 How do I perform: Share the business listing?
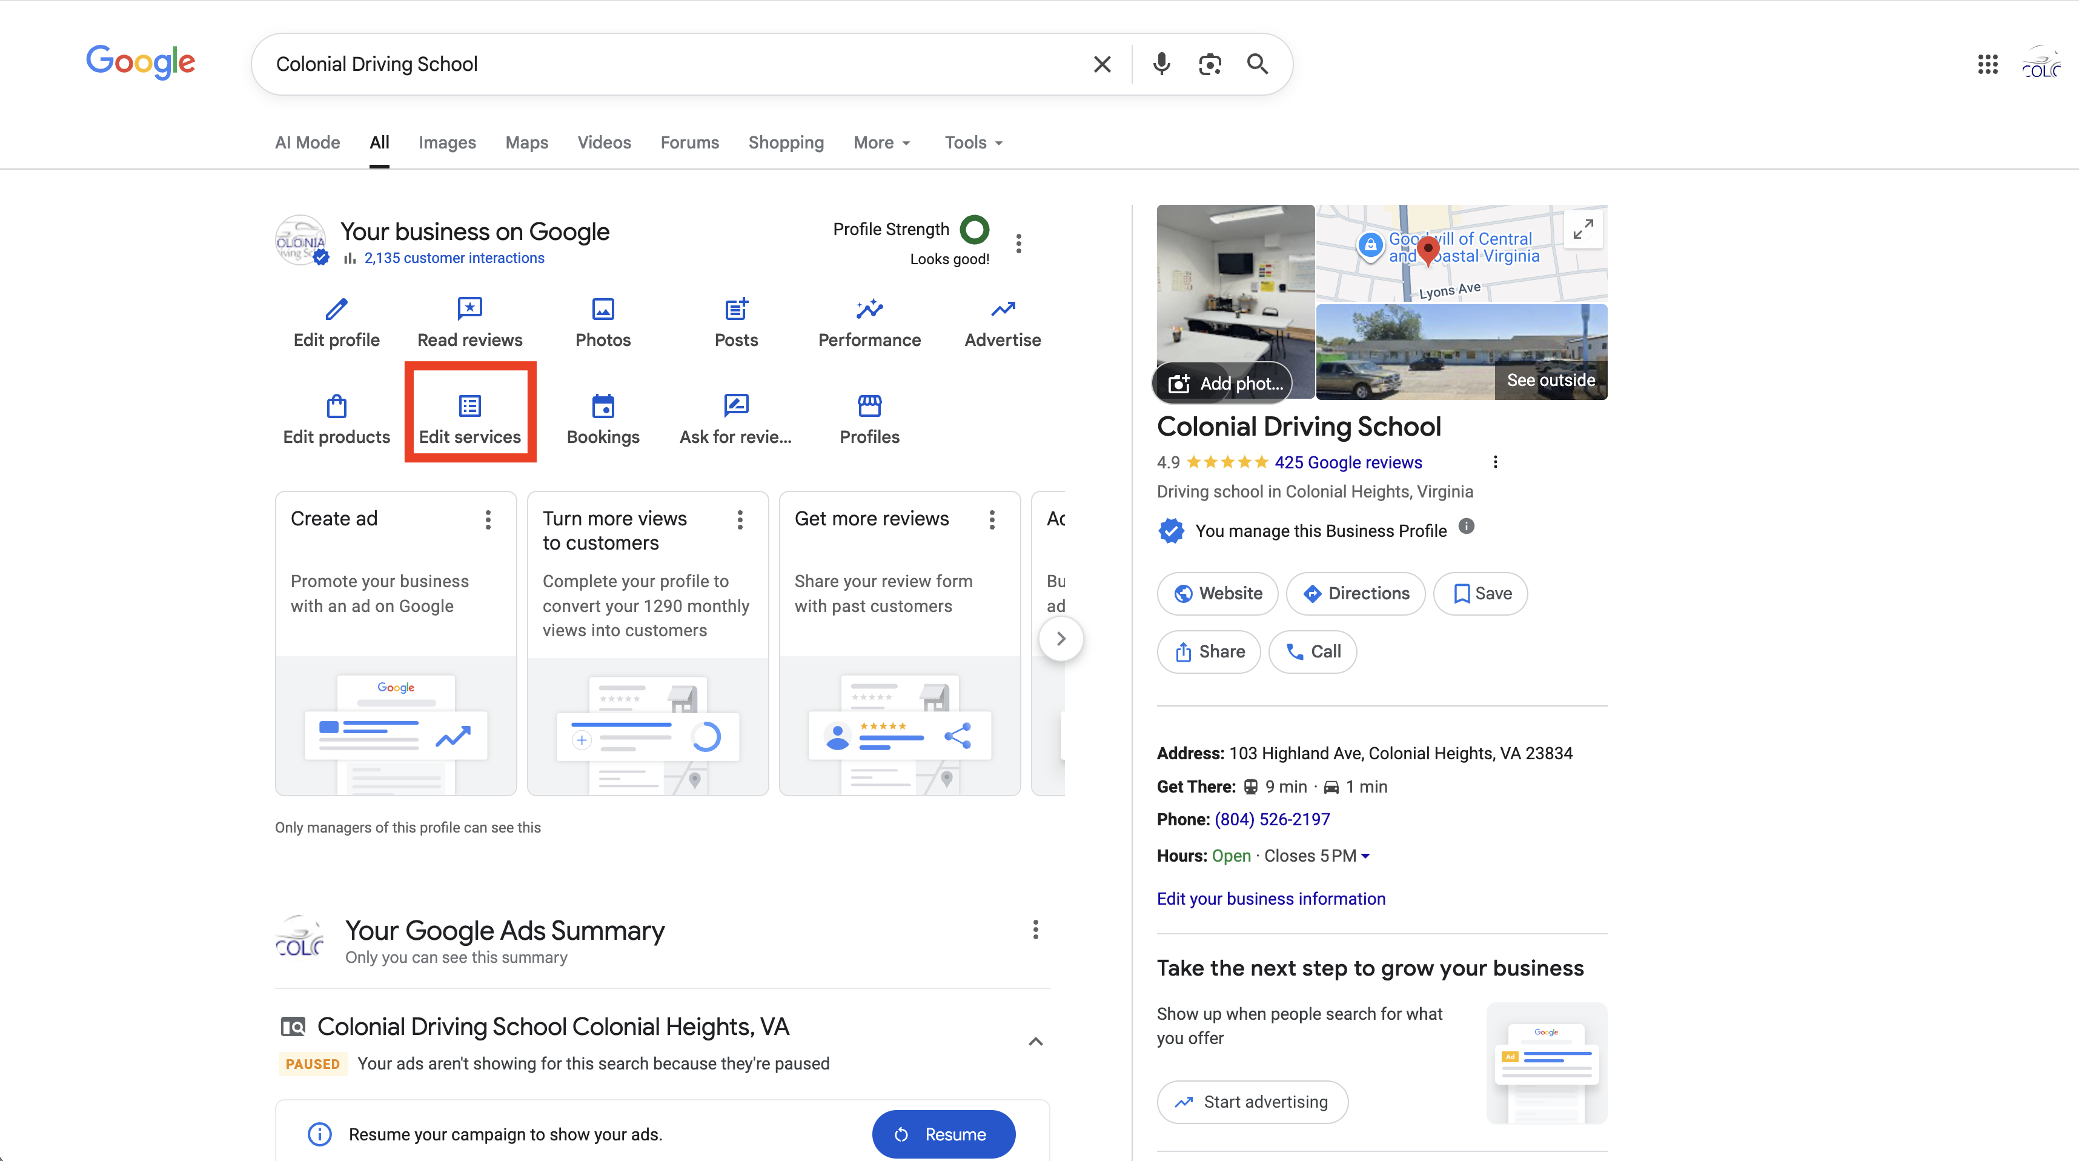(x=1208, y=651)
